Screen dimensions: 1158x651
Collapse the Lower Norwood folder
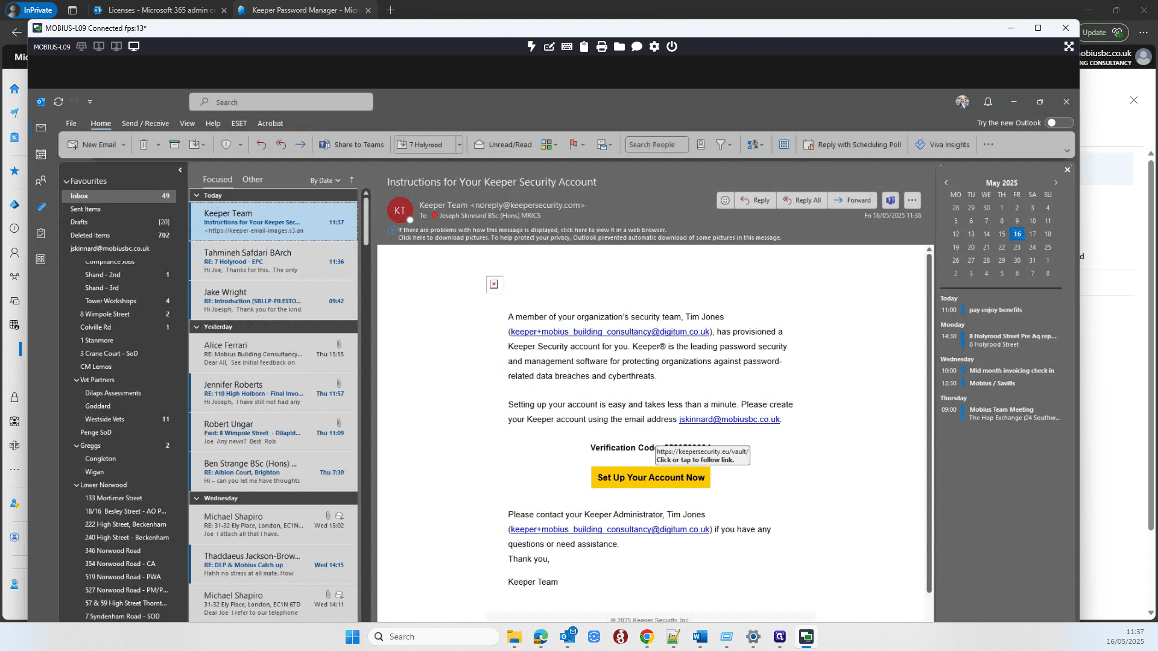point(77,485)
